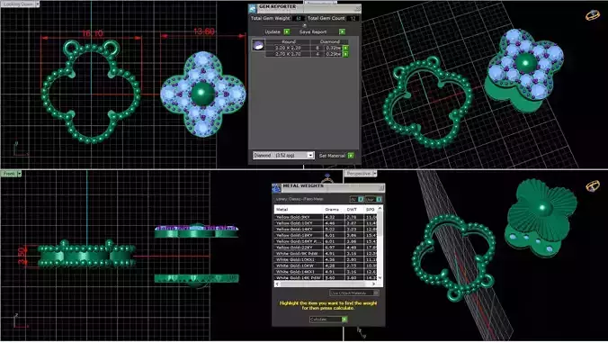This screenshot has width=608, height=343.
Task: Click arrow beside 2.20 x 2.20 row
Action: 345,48
